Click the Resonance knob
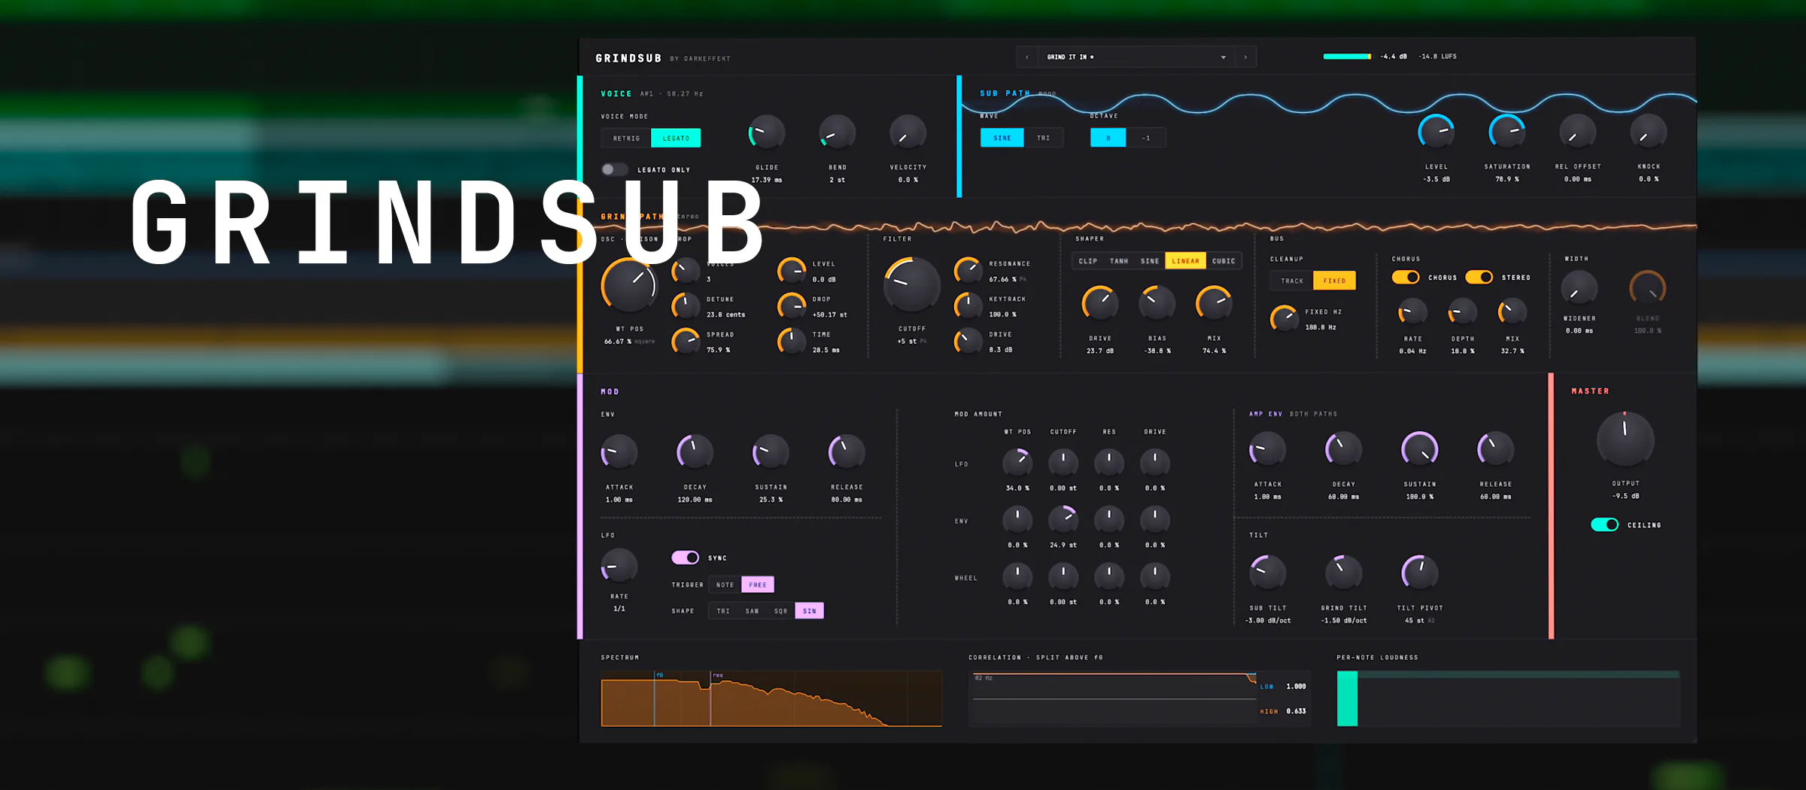The image size is (1806, 790). pos(968,270)
